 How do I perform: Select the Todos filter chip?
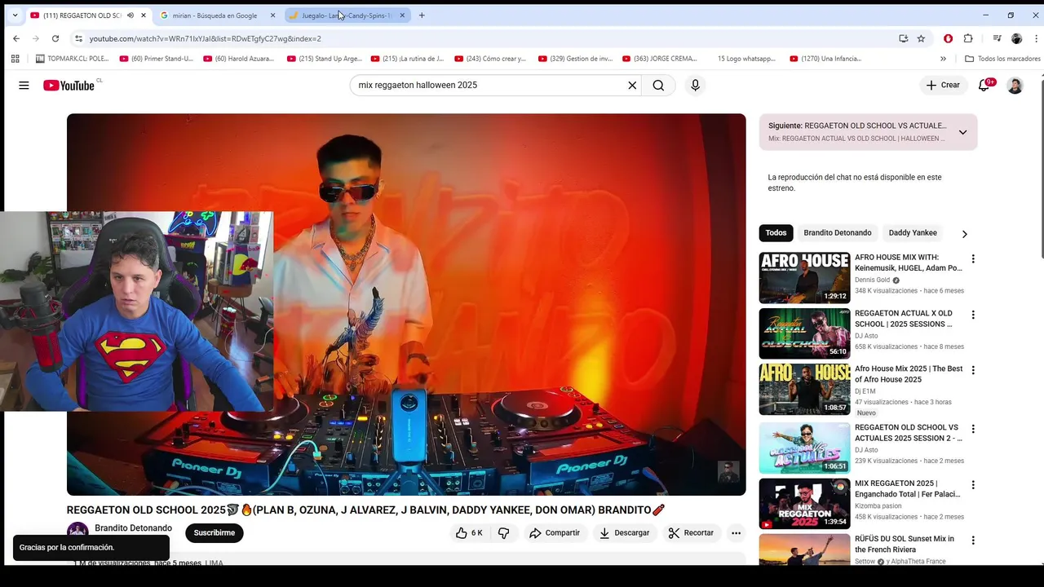pyautogui.click(x=776, y=233)
